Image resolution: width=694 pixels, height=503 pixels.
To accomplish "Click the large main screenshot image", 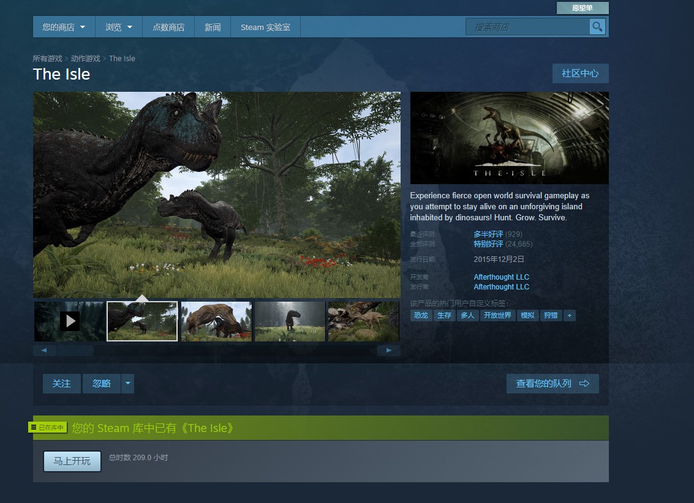I will tap(217, 195).
